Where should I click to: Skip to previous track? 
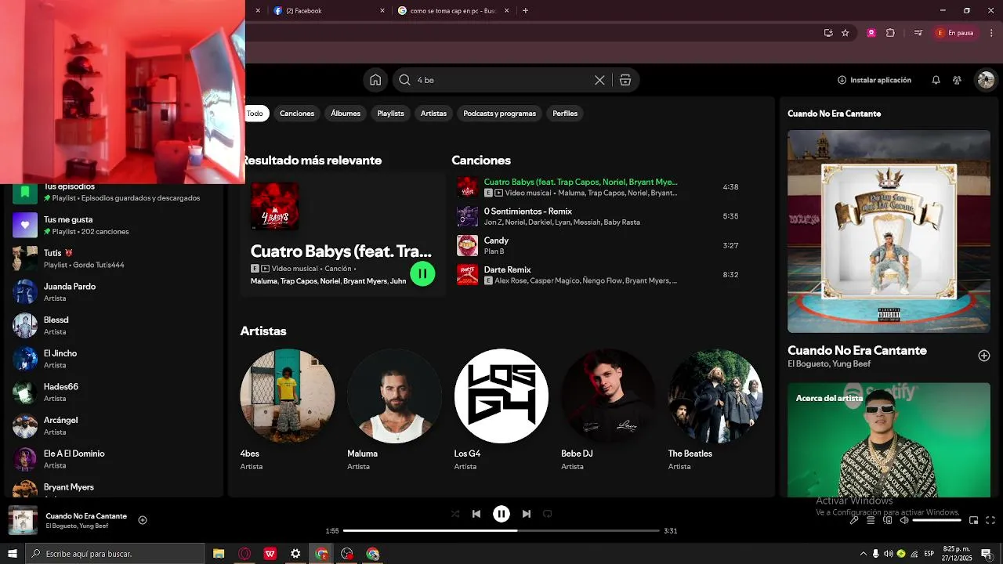476,514
